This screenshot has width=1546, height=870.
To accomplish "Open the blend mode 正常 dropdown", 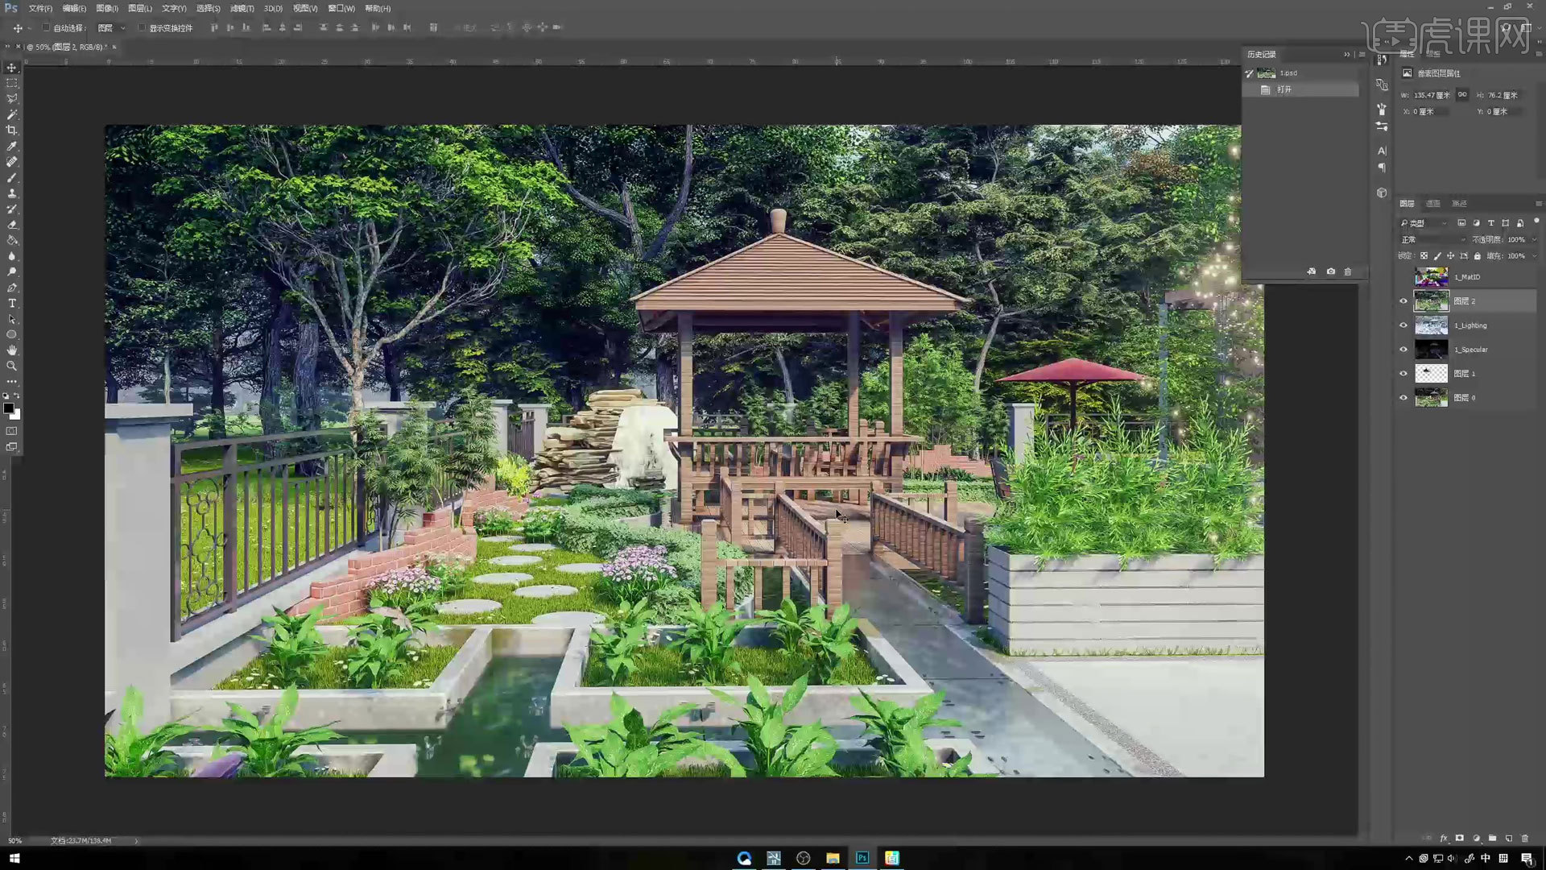I will pos(1433,240).
